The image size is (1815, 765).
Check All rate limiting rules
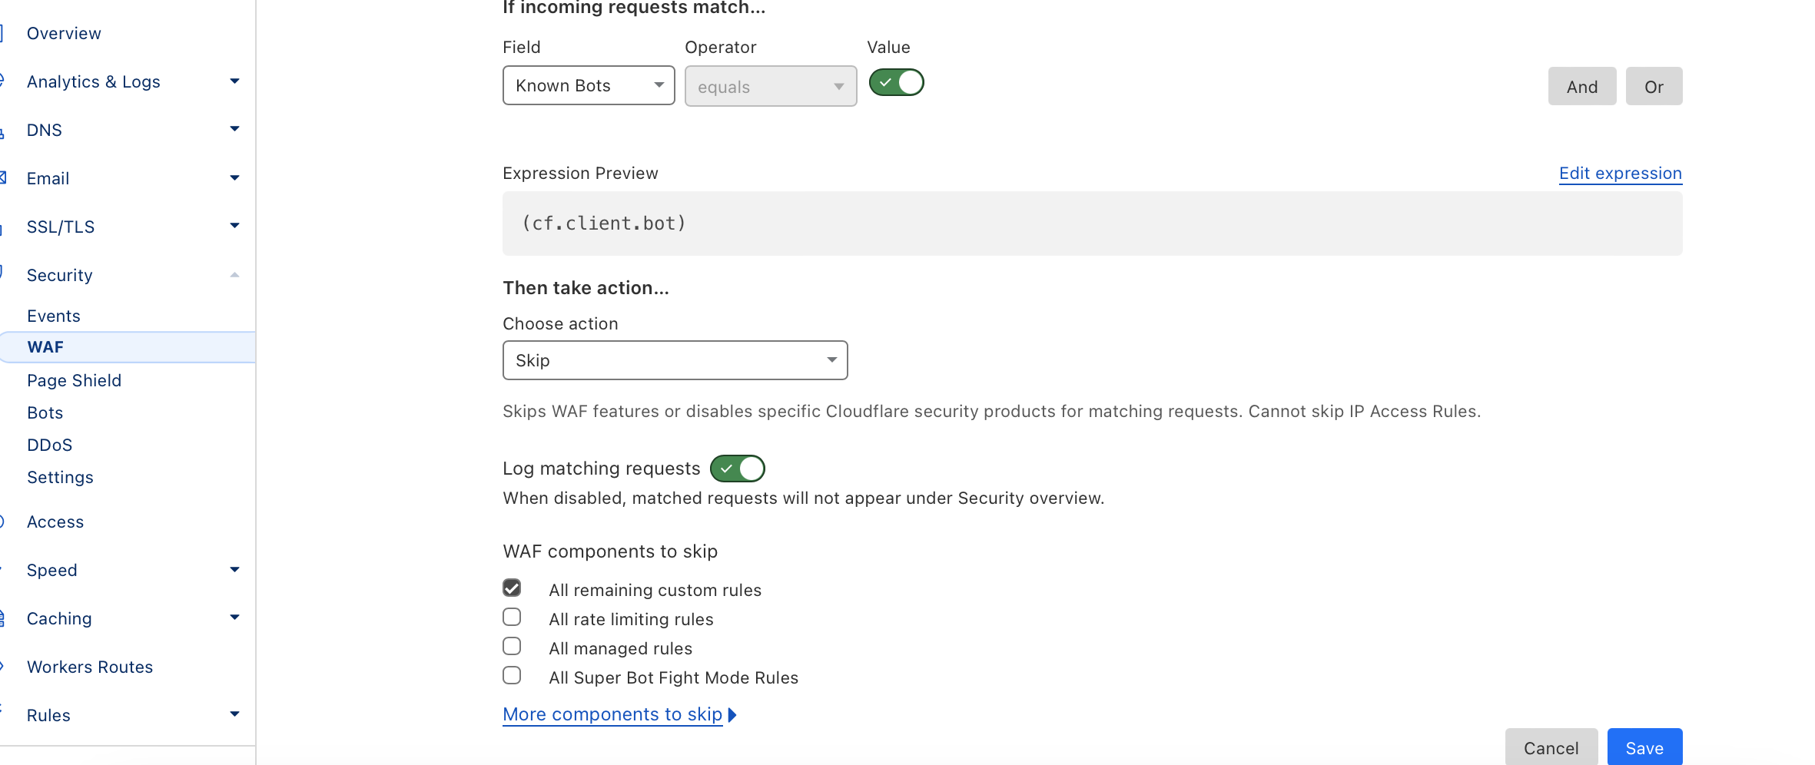(512, 618)
